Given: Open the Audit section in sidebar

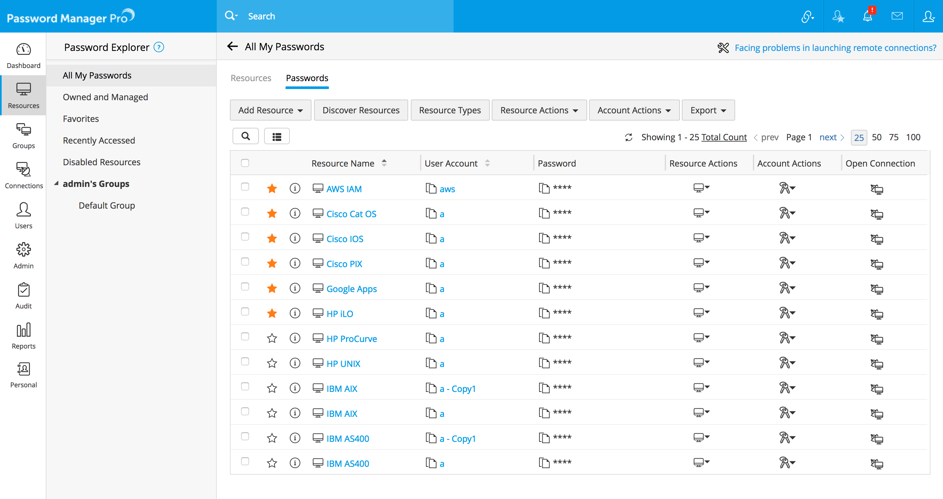Looking at the screenshot, I should click(x=23, y=296).
